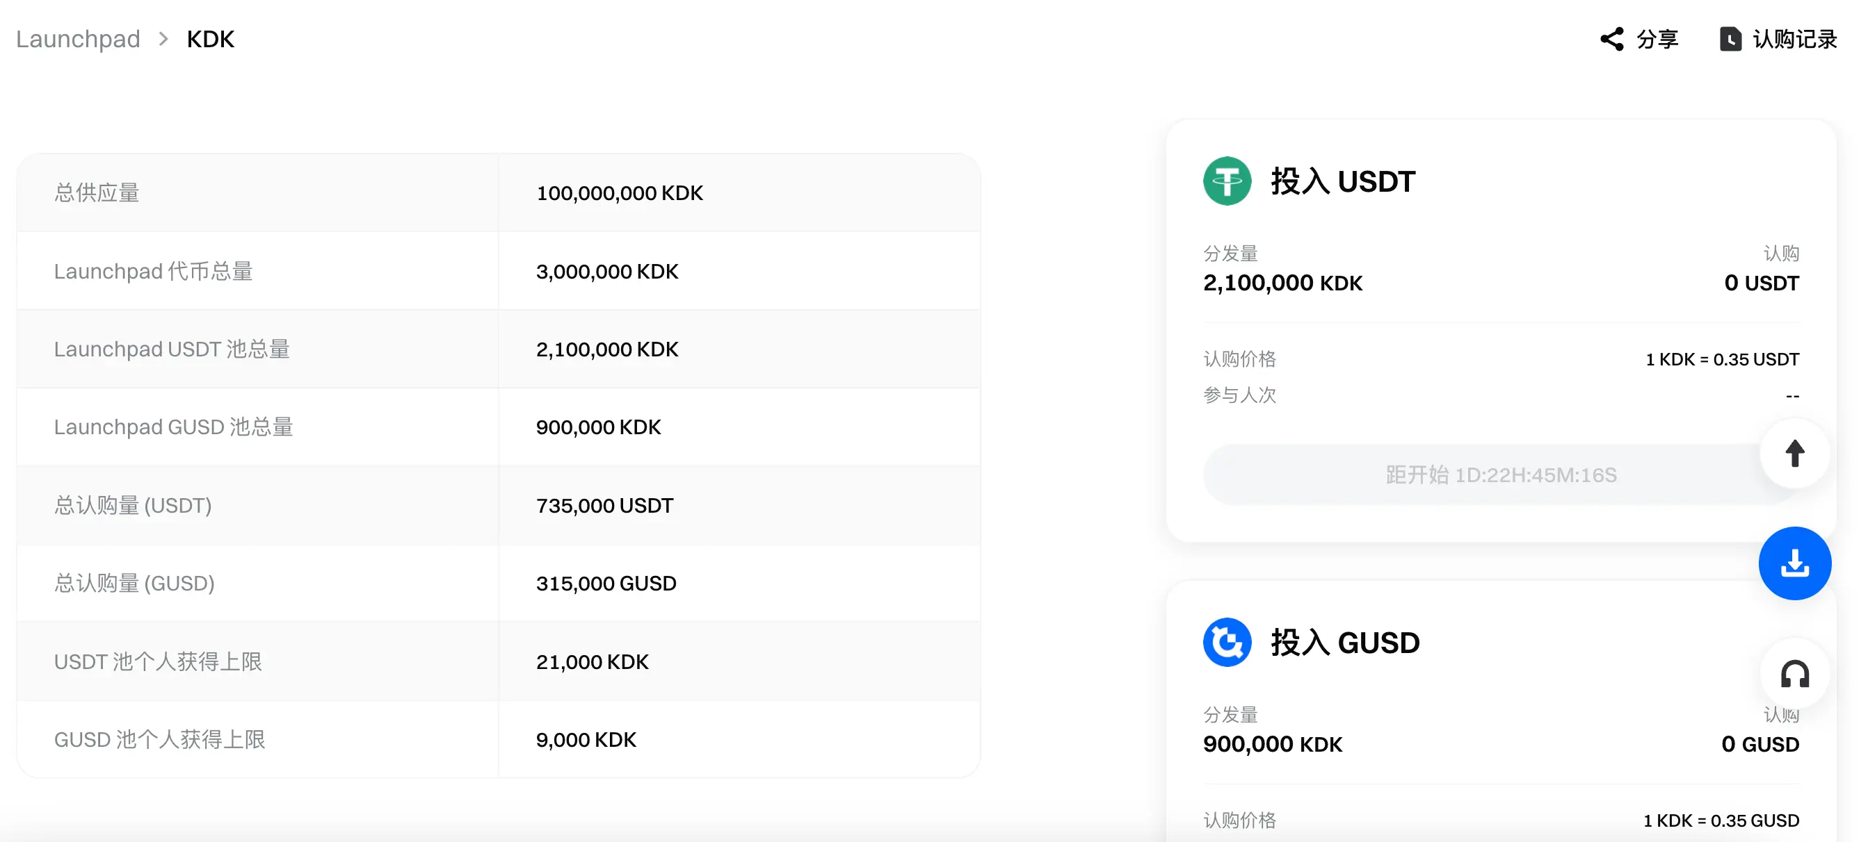Click the 投入 GUSD card title
The image size is (1868, 842).
pos(1344,643)
